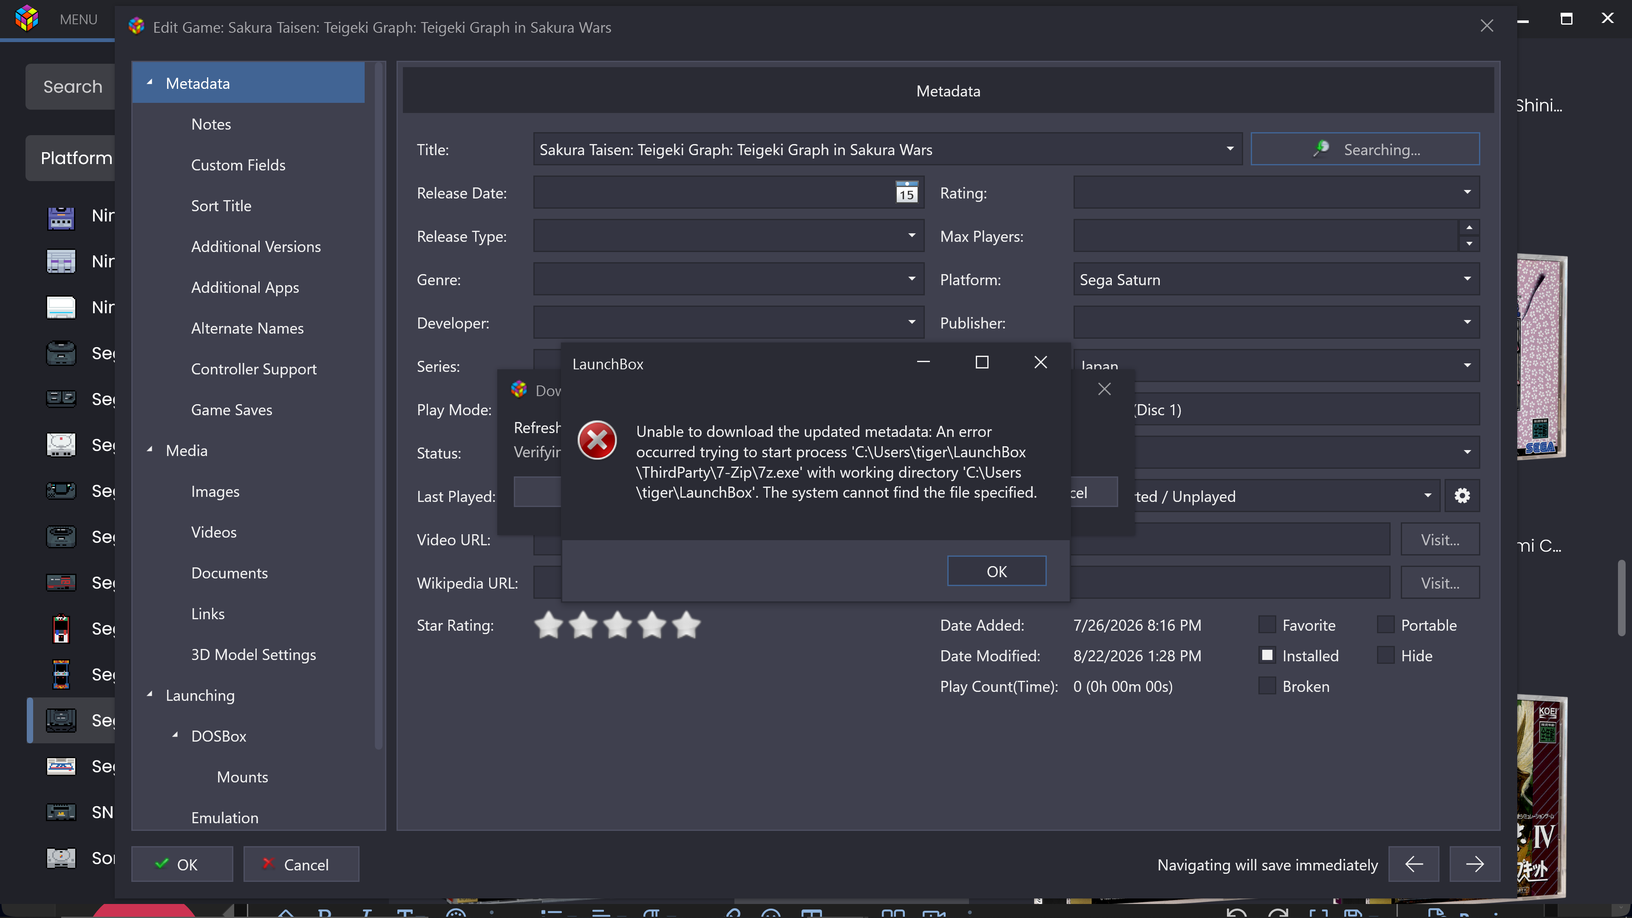Image resolution: width=1632 pixels, height=918 pixels.
Task: Open the Platform dropdown showing Sega Saturn
Action: coord(1467,279)
